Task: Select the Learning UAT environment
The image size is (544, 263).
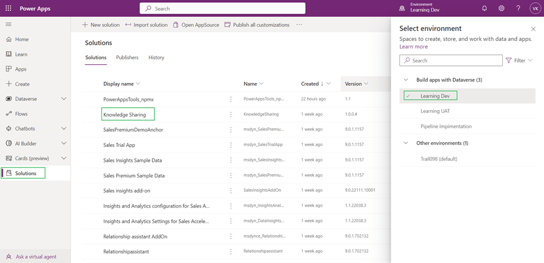Action: (435, 111)
